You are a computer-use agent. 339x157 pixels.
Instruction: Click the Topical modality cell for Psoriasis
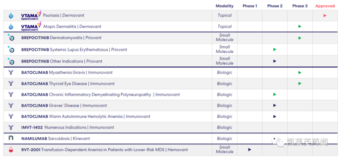click(225, 15)
